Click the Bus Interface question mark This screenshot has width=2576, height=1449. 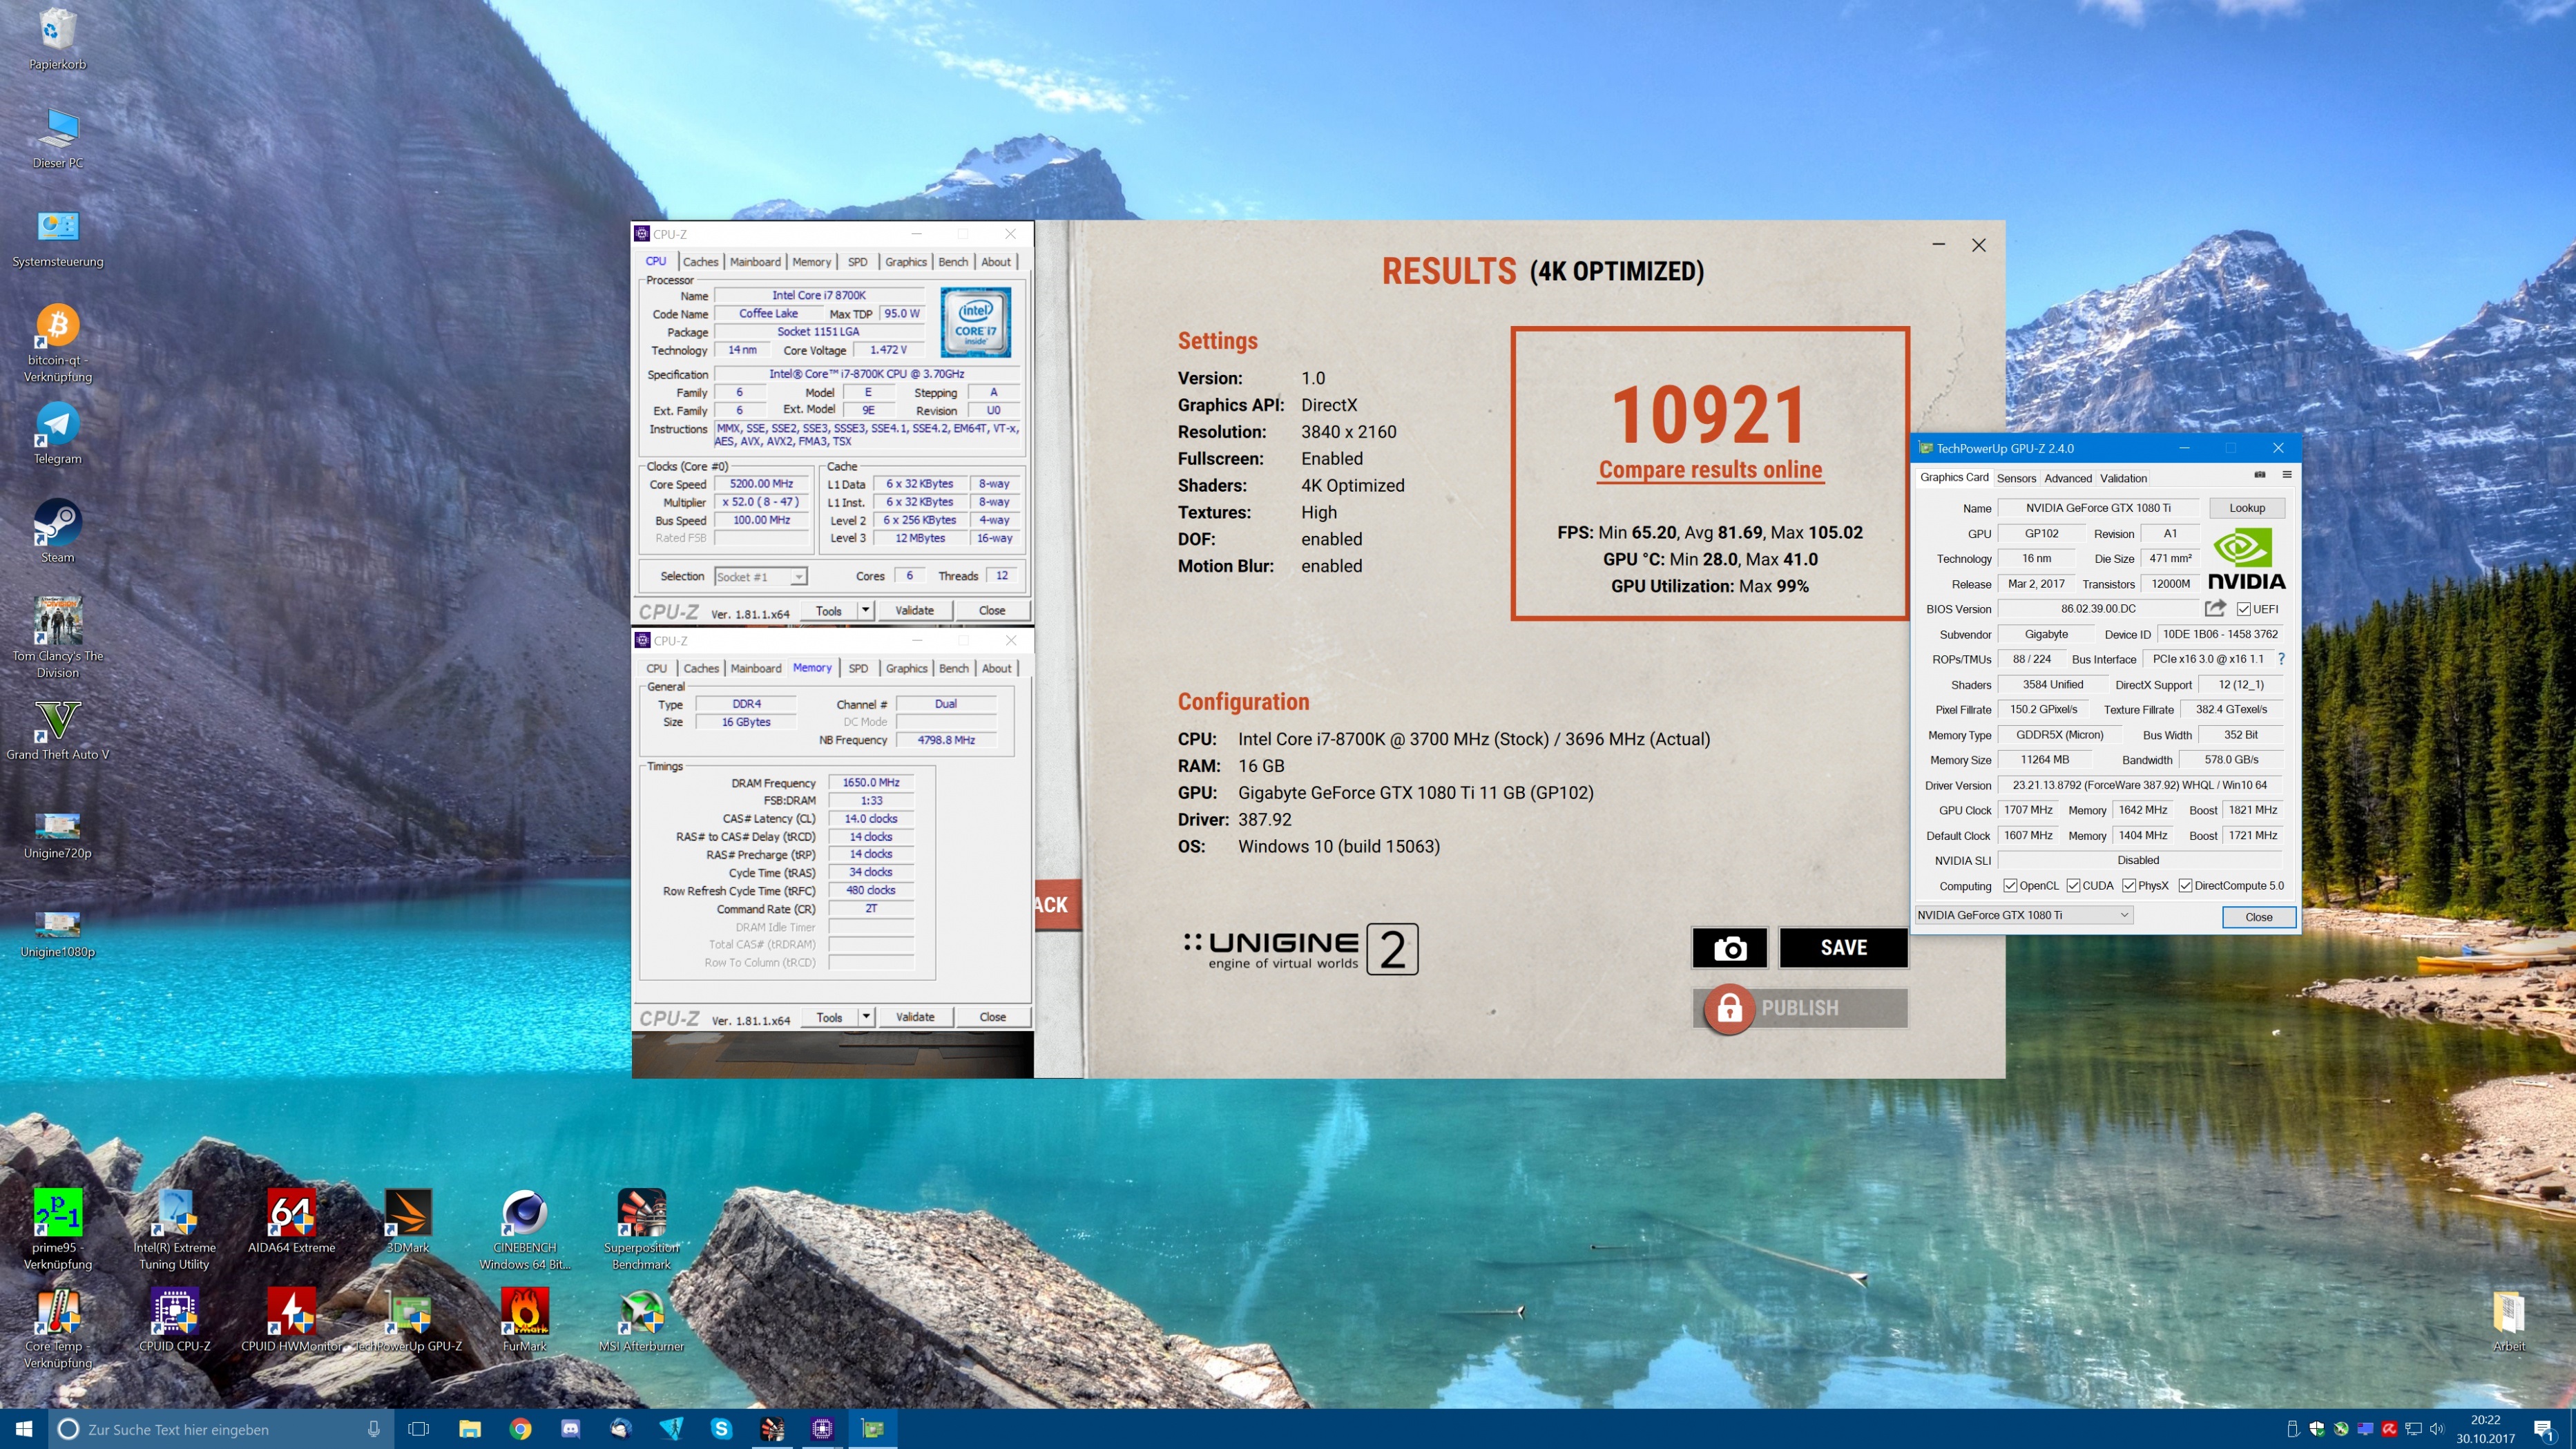pos(2281,659)
